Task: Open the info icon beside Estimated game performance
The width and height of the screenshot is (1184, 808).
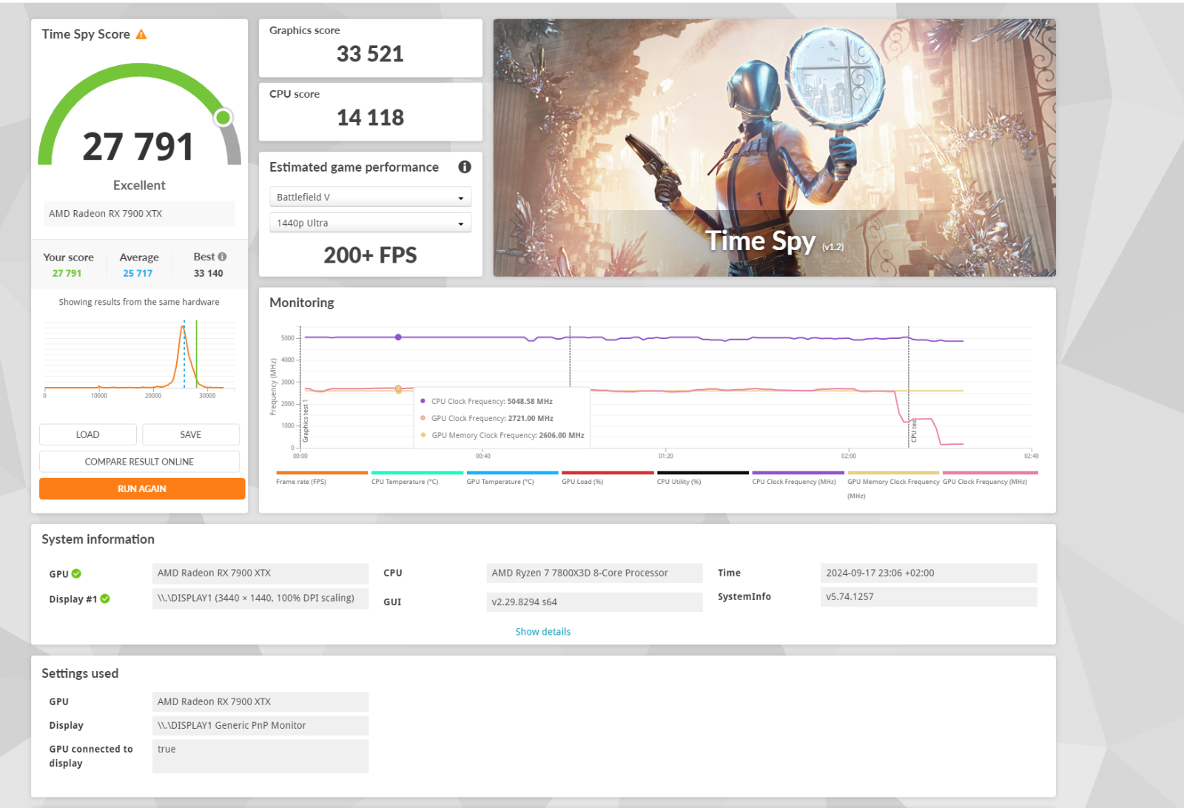Action: [465, 167]
